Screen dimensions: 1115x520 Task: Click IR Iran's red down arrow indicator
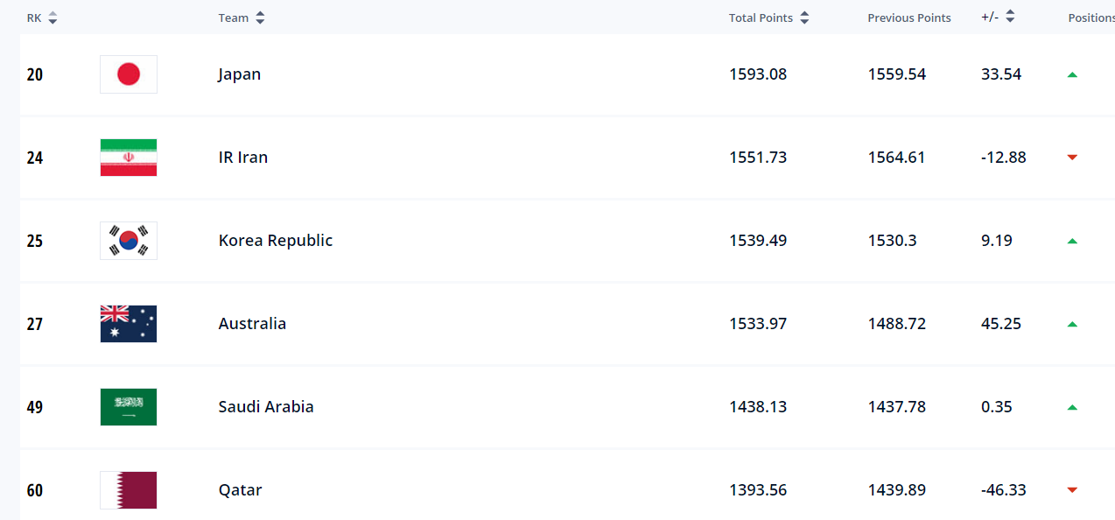pyautogui.click(x=1072, y=158)
